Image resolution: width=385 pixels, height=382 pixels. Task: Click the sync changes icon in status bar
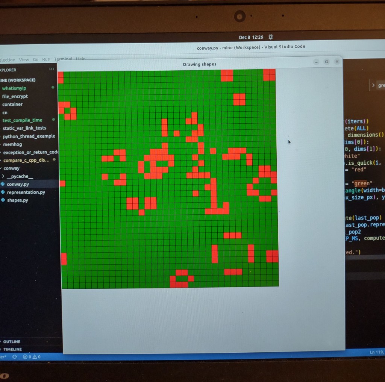point(14,356)
